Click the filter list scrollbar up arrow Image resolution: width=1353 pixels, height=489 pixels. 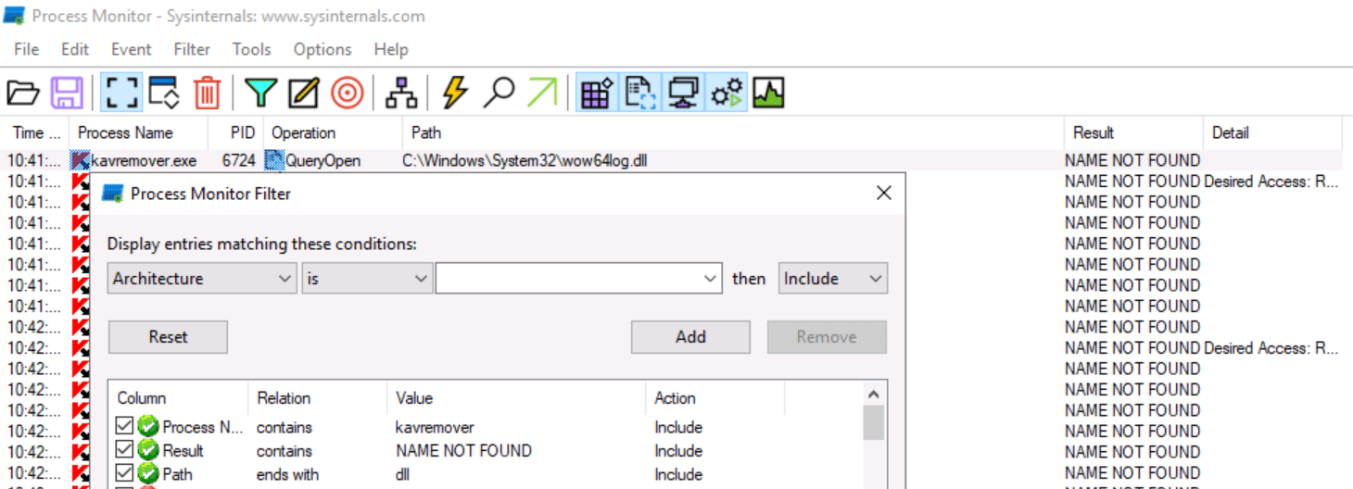point(873,393)
